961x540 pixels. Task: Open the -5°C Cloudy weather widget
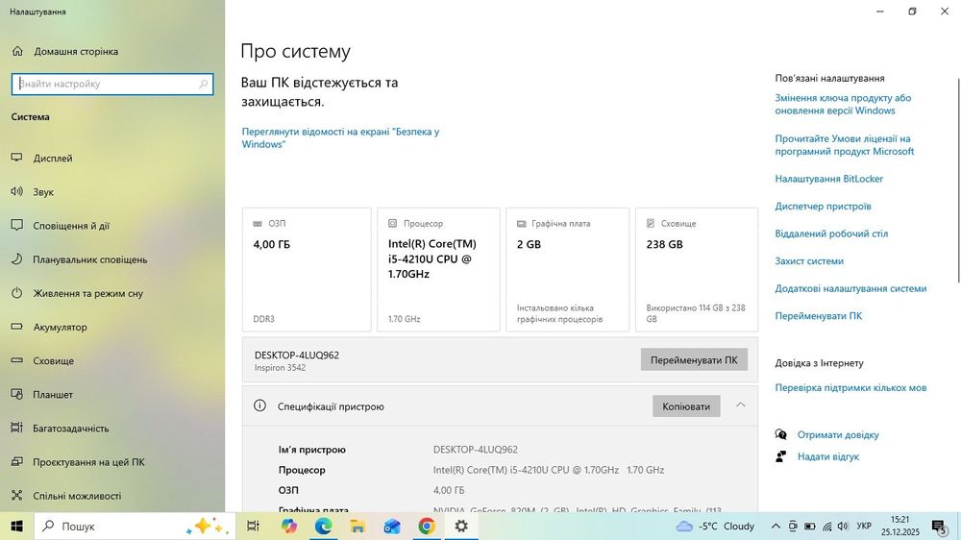point(715,526)
